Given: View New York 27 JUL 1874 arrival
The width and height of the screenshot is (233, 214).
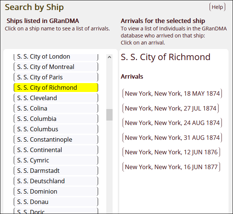Looking at the screenshot, I should pos(171,108).
